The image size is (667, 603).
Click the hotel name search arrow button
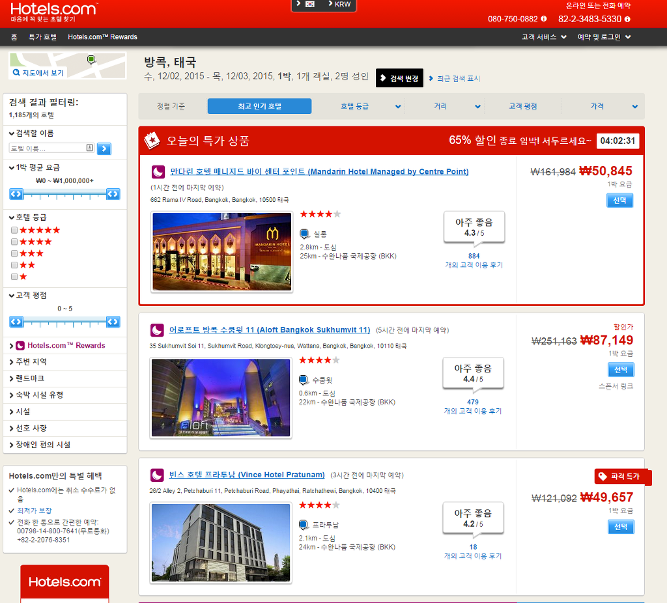tap(104, 148)
